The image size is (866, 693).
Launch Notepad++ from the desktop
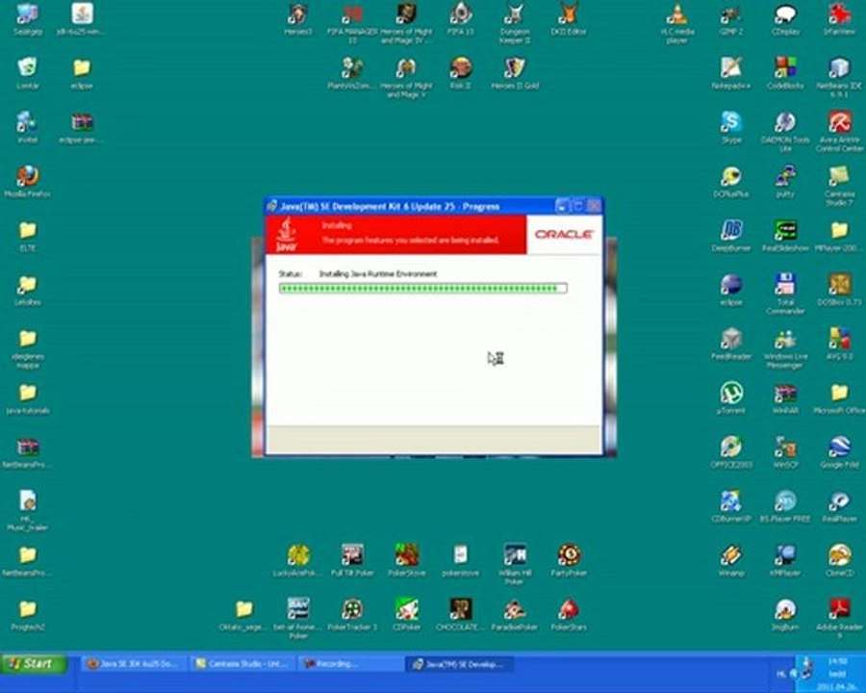tap(730, 73)
